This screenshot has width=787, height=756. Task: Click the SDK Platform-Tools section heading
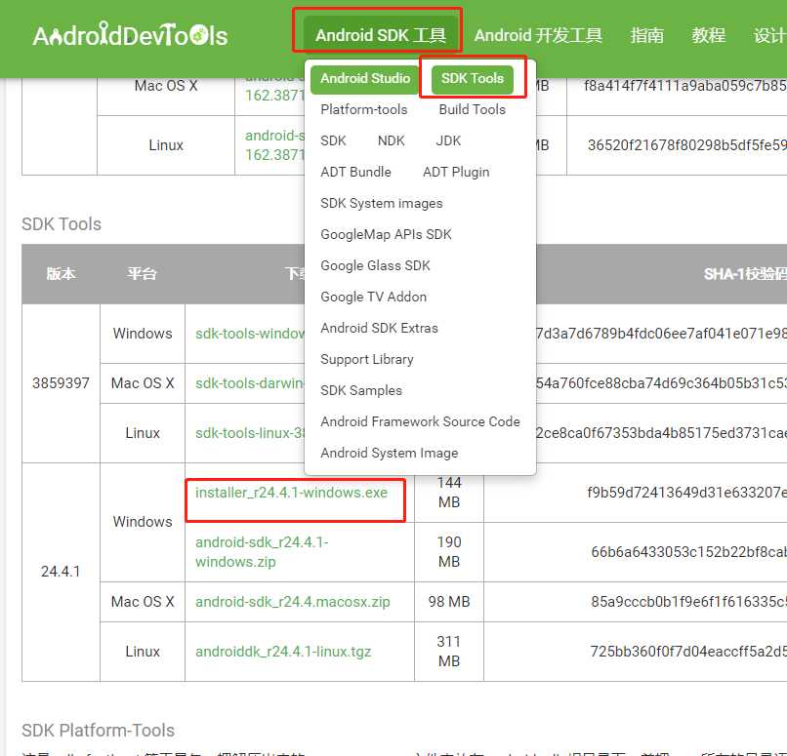click(98, 731)
